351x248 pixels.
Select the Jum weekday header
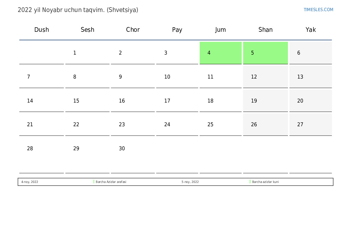220,30
